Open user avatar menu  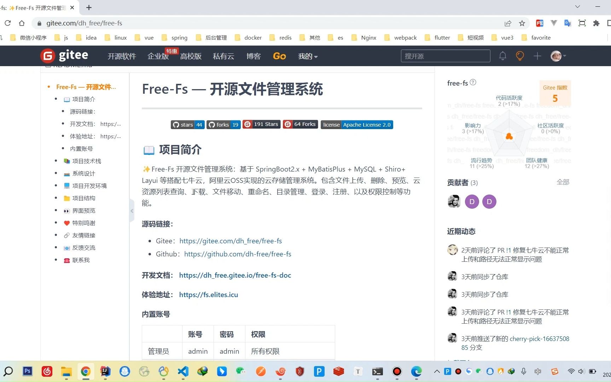click(x=558, y=56)
